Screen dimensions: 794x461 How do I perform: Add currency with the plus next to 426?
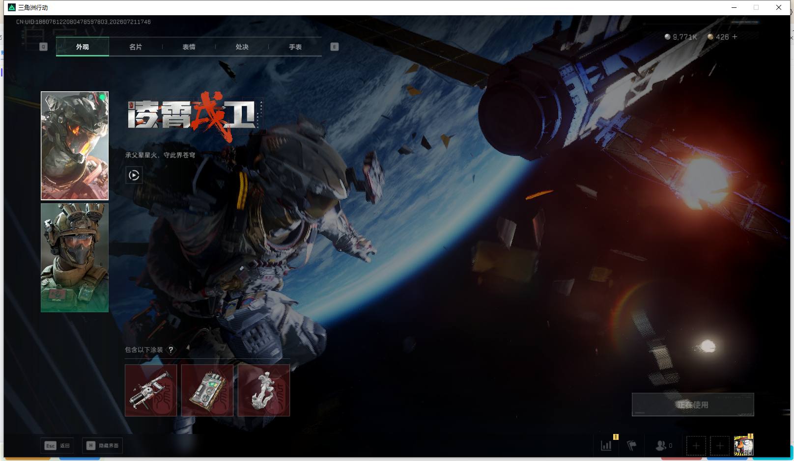735,37
